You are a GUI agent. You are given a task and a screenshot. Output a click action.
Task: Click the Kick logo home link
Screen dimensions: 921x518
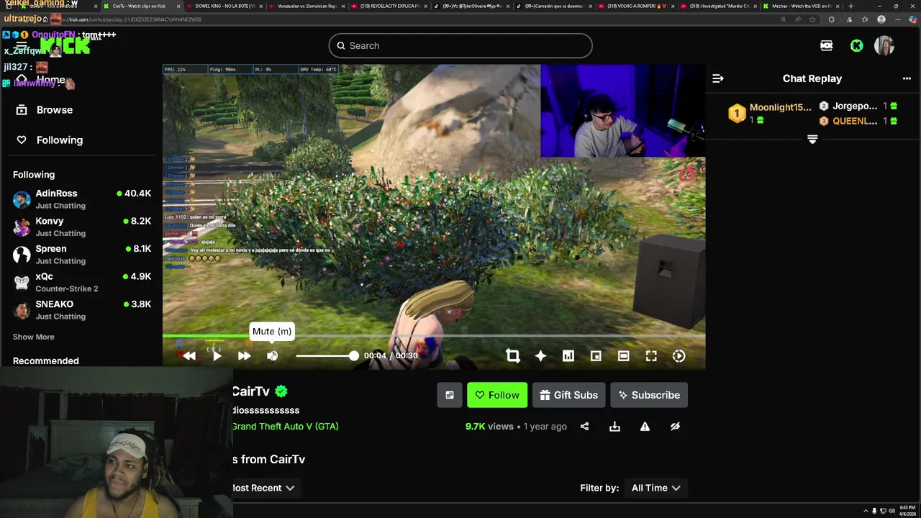65,45
